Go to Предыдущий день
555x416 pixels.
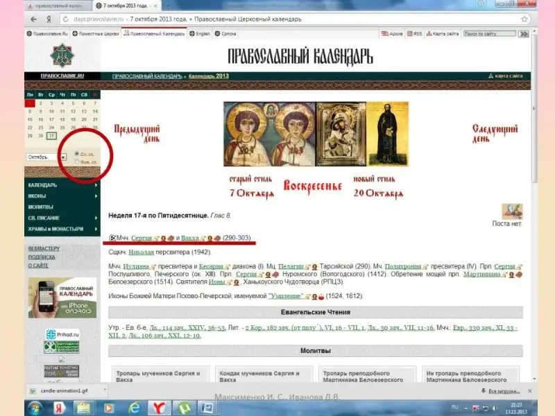coord(137,133)
